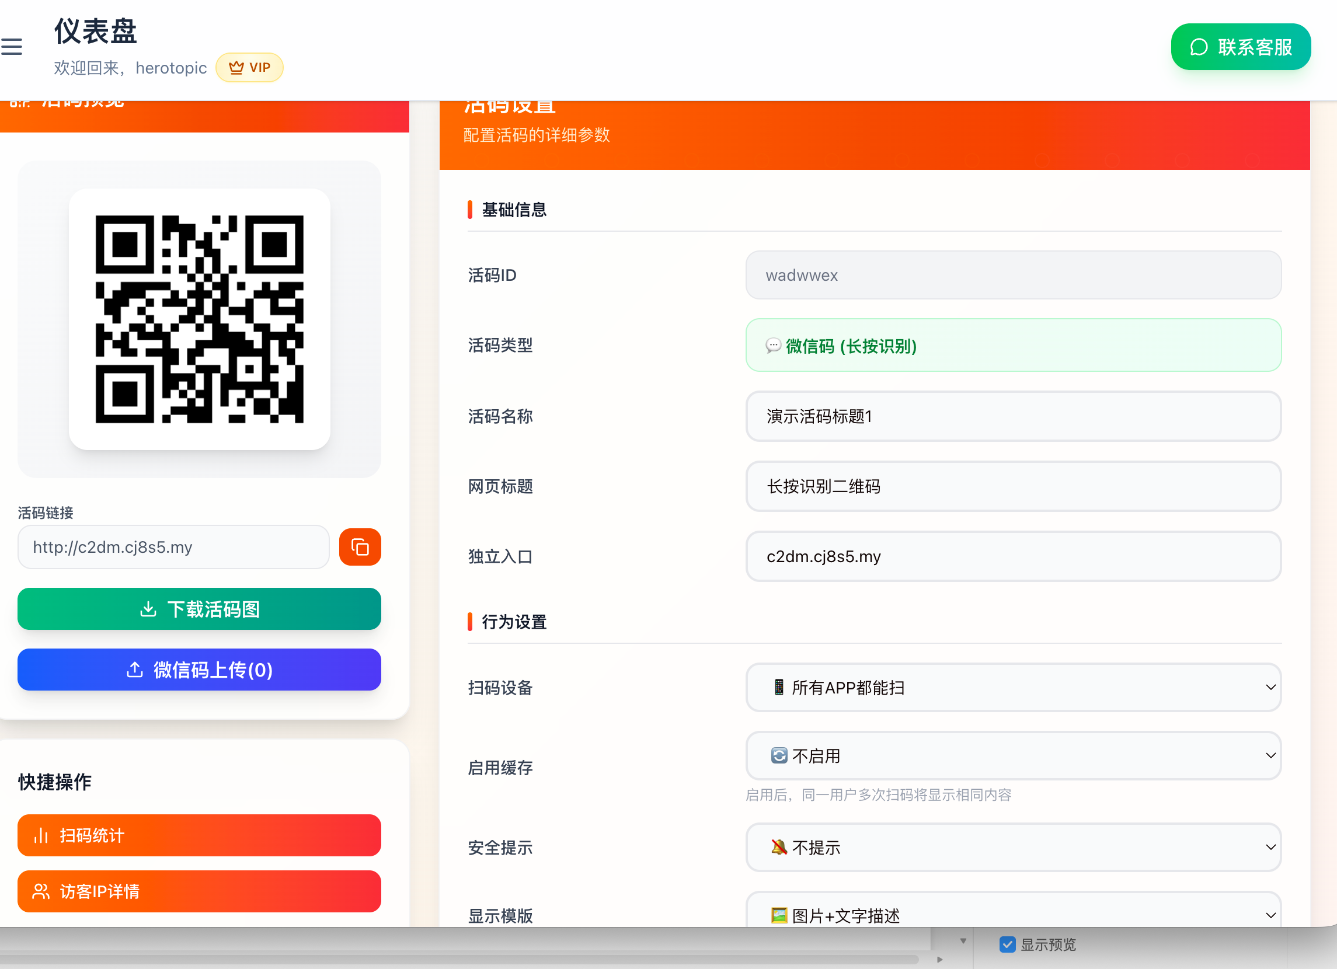
Task: Click the VIP crown badge
Action: click(249, 67)
